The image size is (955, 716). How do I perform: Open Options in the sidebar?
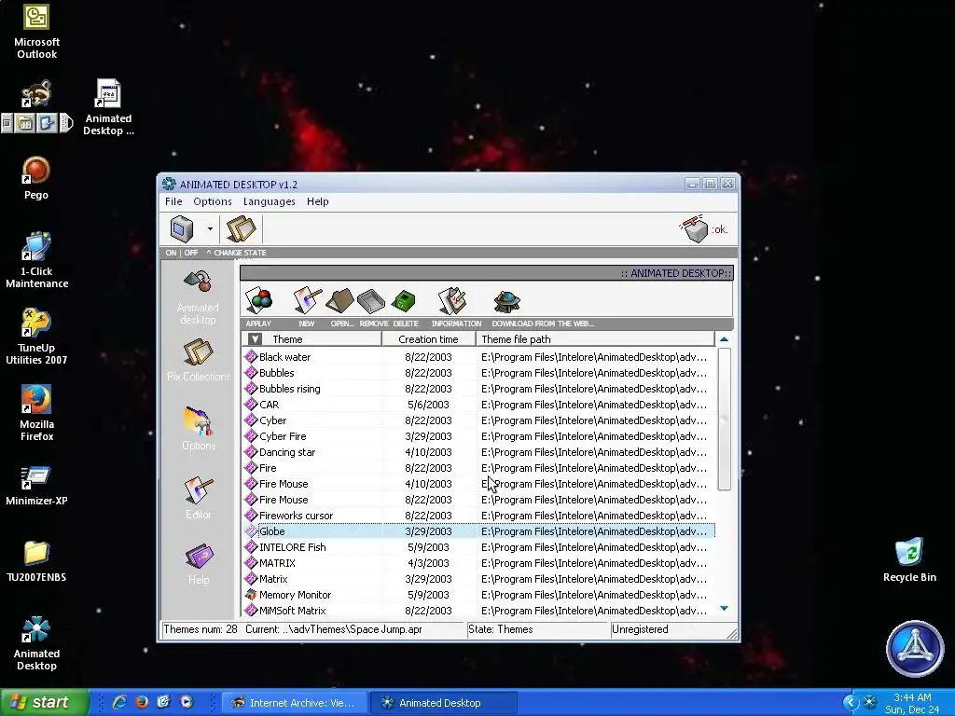click(199, 429)
